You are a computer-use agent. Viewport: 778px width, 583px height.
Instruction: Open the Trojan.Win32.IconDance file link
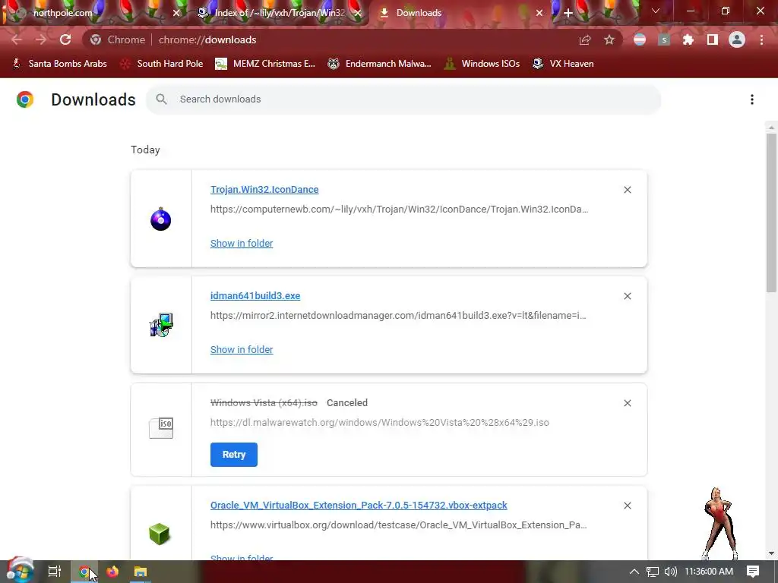point(264,189)
